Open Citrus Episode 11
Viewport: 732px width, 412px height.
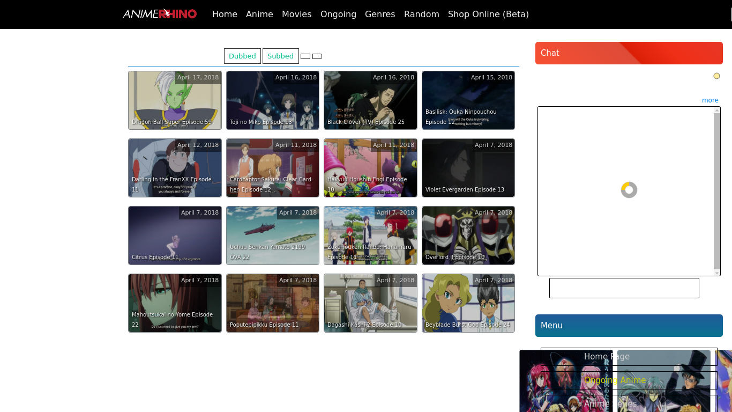tap(175, 236)
